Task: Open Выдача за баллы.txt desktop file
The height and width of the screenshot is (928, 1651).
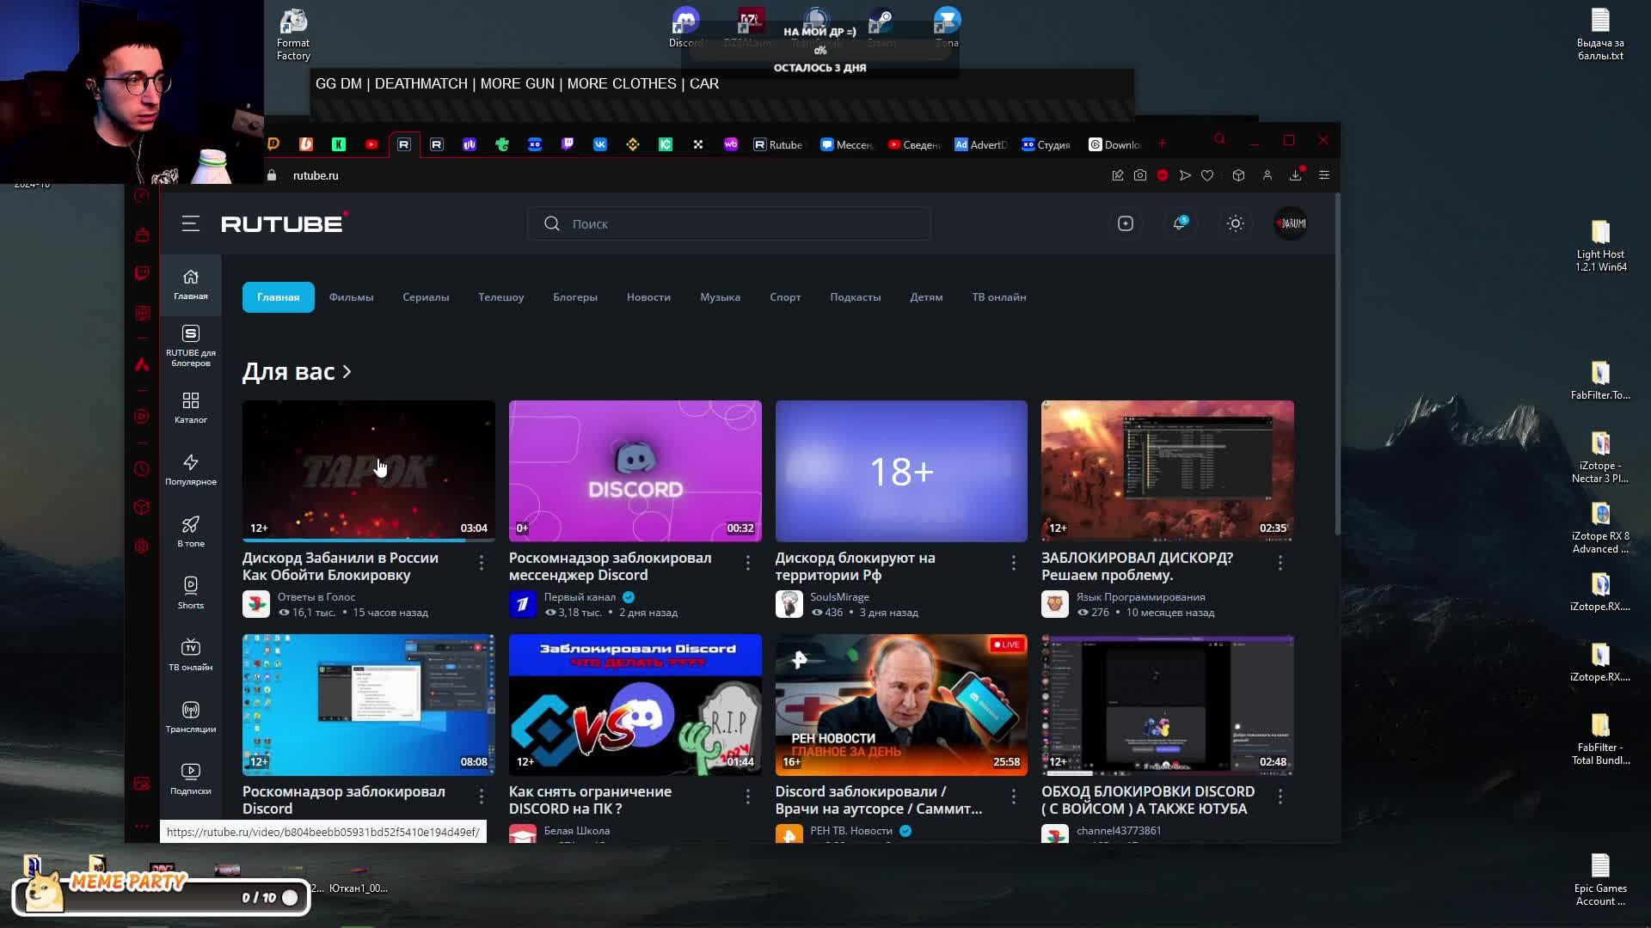Action: (x=1600, y=35)
